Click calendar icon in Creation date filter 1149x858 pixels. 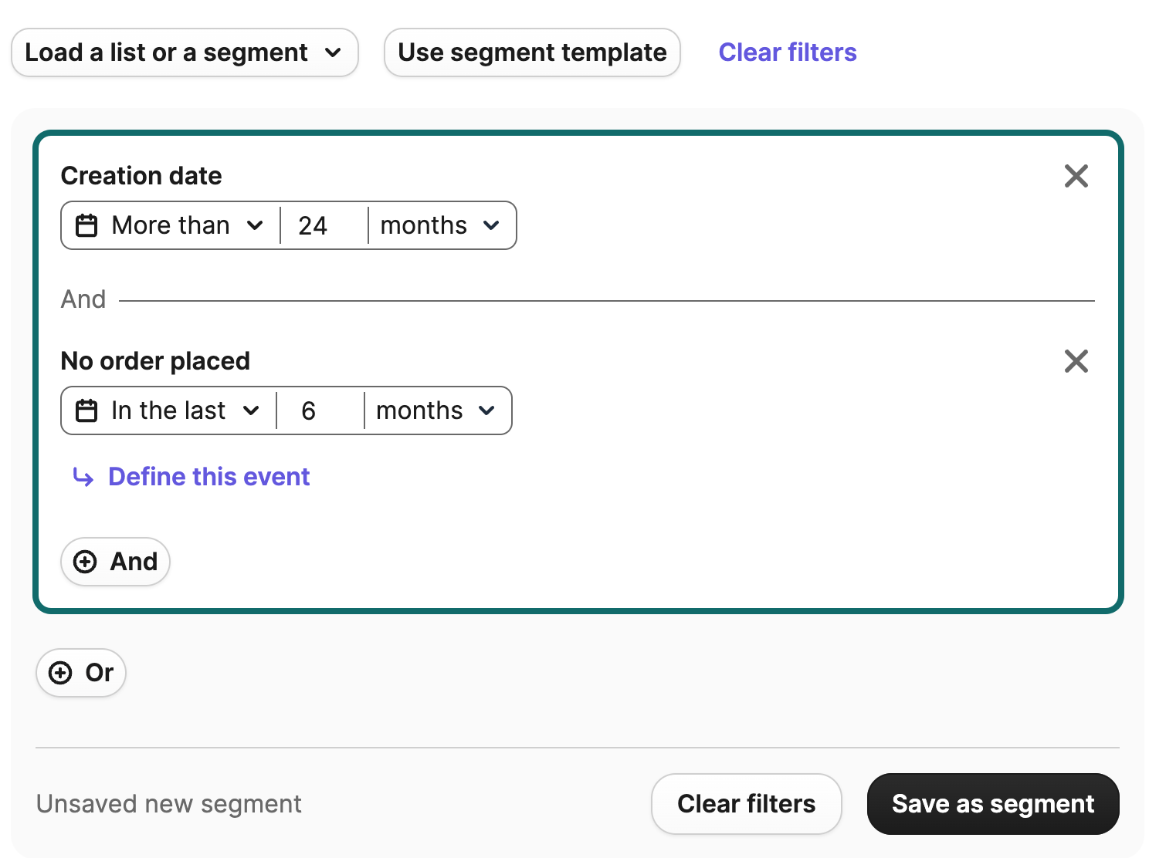pyautogui.click(x=86, y=225)
